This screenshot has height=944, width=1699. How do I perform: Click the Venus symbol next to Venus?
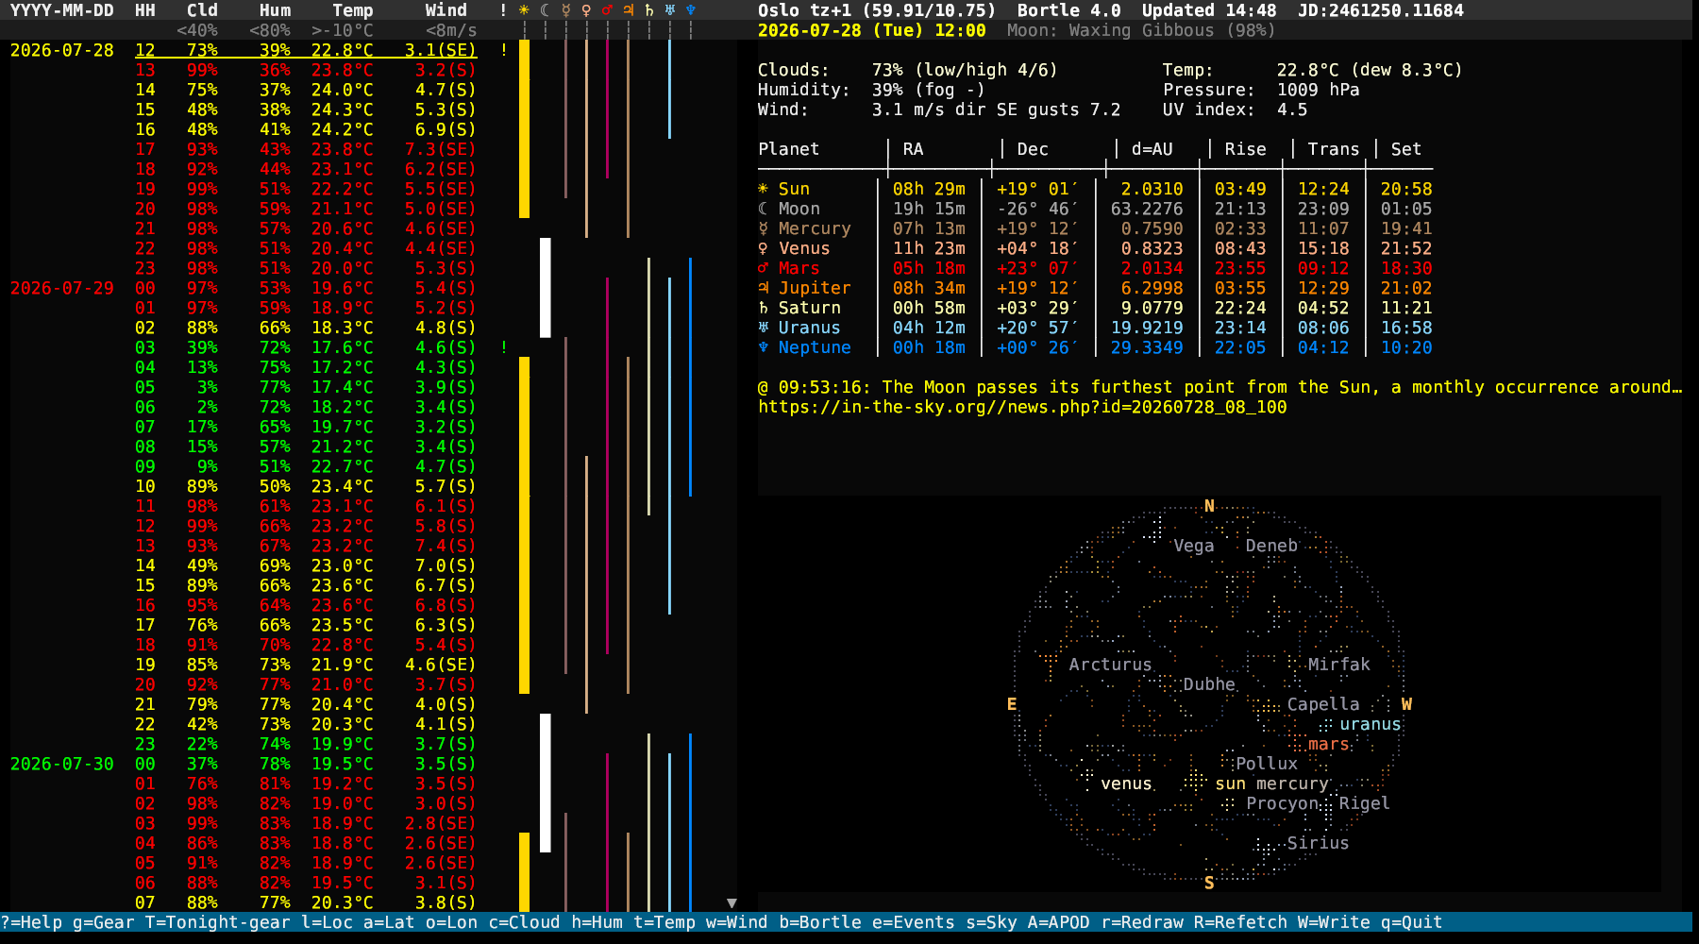point(764,248)
